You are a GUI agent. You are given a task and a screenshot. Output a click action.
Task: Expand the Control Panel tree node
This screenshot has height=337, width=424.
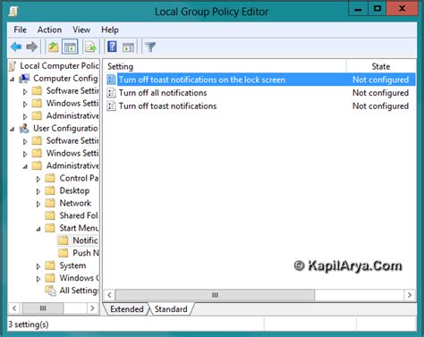[38, 179]
